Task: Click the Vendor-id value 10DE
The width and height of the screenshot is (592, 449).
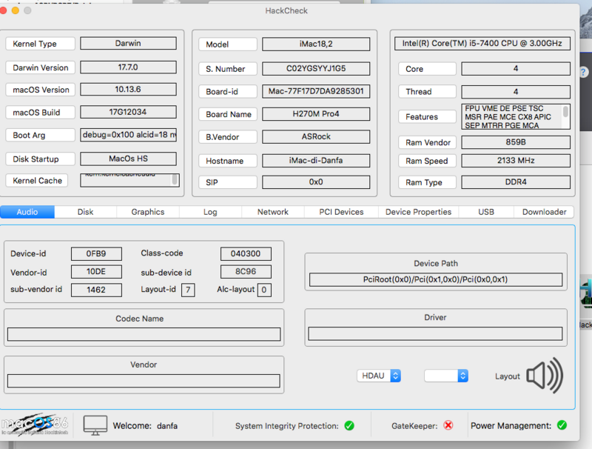Action: pos(96,272)
